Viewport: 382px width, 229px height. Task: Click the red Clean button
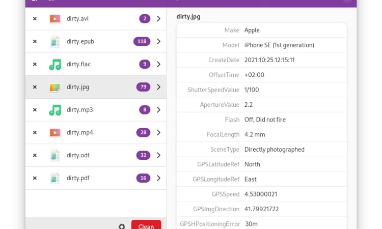tap(146, 225)
